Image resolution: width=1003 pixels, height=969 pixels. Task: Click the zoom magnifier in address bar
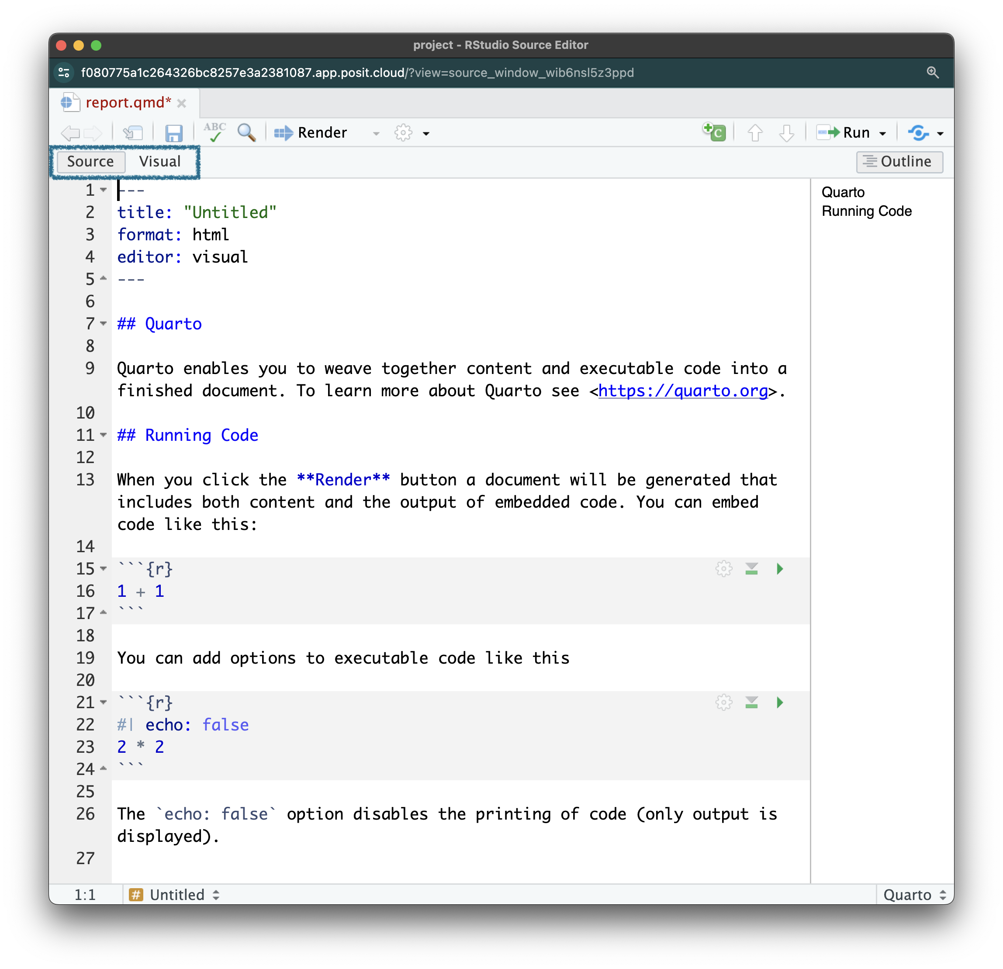pos(932,73)
